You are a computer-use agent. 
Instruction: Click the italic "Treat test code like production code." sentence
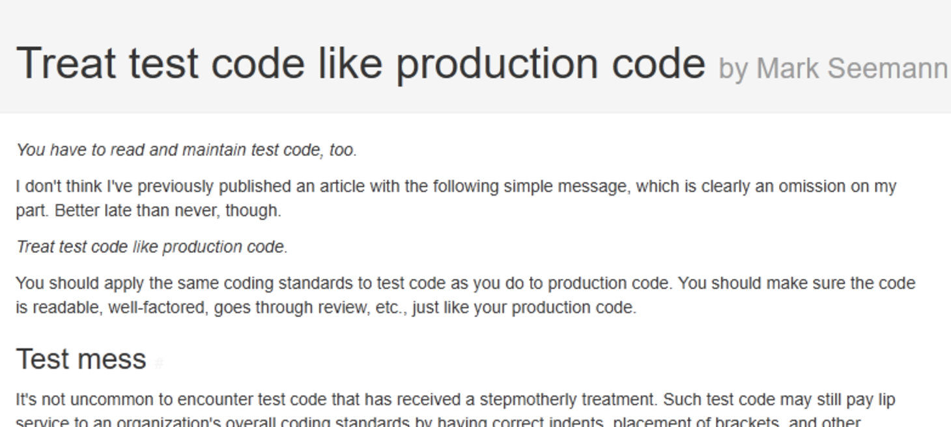click(x=152, y=247)
